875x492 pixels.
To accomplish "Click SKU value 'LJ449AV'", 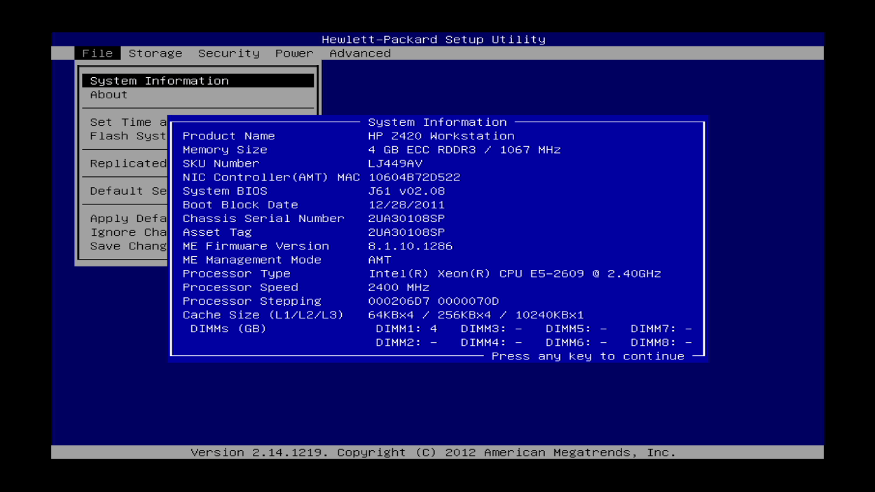I will [x=395, y=163].
